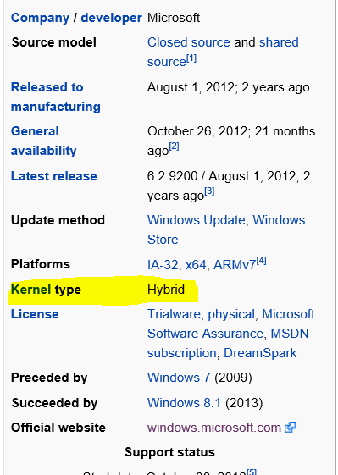Select the Microsoft developer value text
Image resolution: width=338 pixels, height=475 pixels.
click(174, 18)
